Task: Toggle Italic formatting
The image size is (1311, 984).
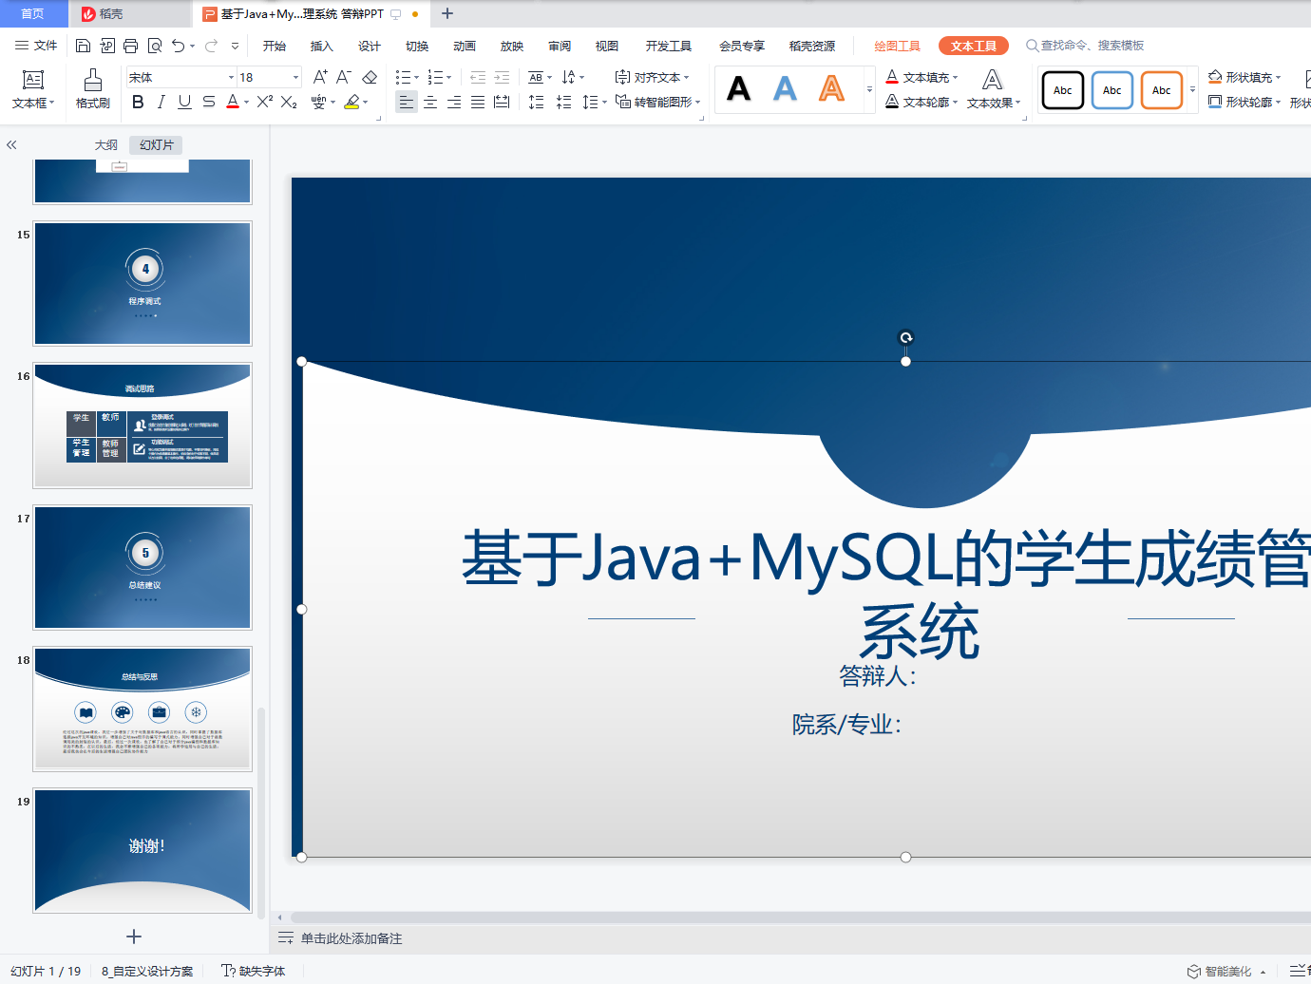Action: 161,102
